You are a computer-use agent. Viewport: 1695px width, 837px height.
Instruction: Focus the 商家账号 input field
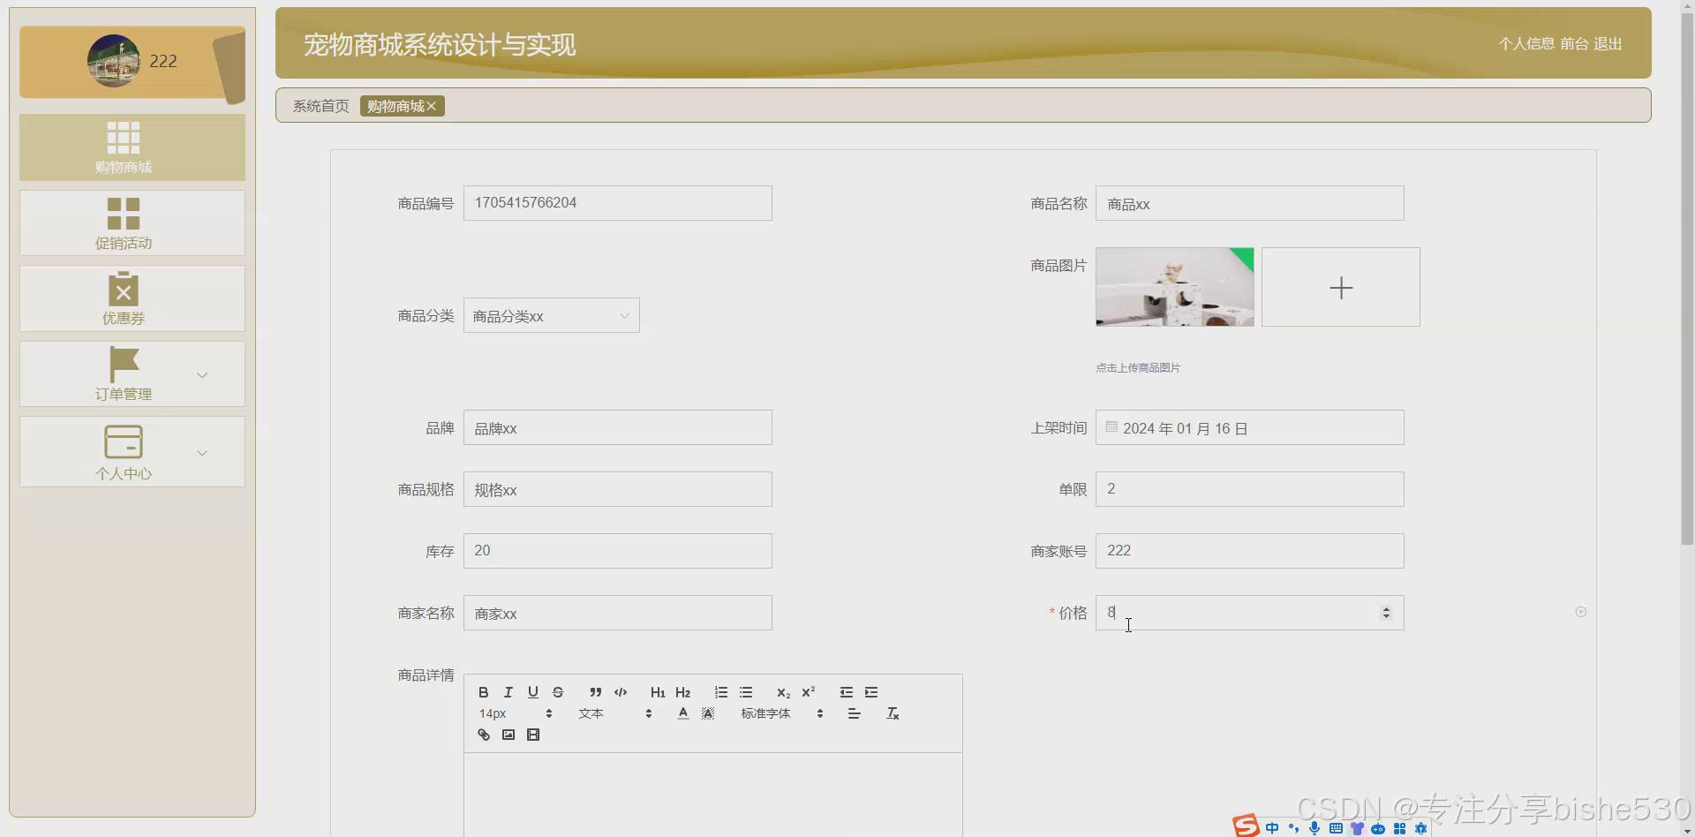[1250, 551]
